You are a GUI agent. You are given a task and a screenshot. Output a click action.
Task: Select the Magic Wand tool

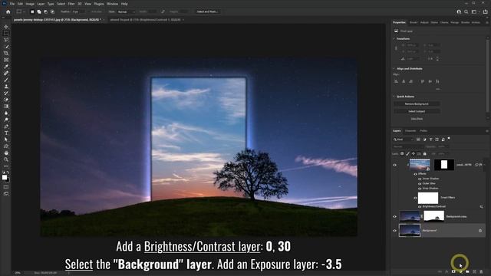[x=6, y=47]
